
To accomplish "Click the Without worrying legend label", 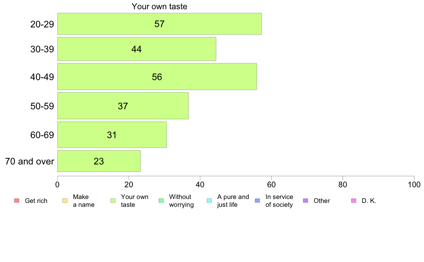I will pyautogui.click(x=181, y=201).
